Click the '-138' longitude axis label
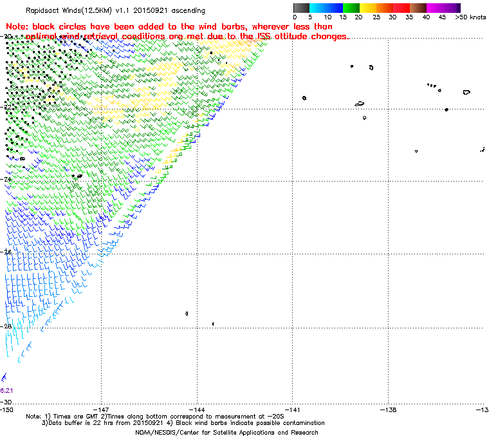The image size is (489, 443). point(388,410)
